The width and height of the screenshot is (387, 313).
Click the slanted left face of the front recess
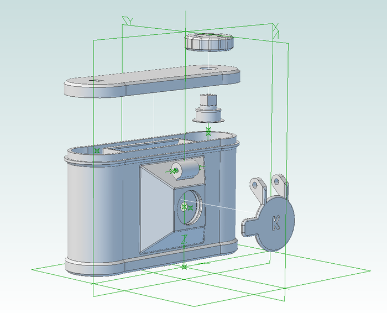[x=156, y=210]
